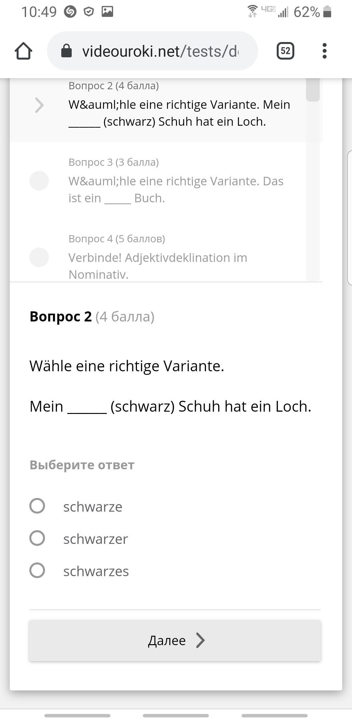Open the tab switcher showing 52
This screenshot has width=352, height=723.
[x=285, y=51]
